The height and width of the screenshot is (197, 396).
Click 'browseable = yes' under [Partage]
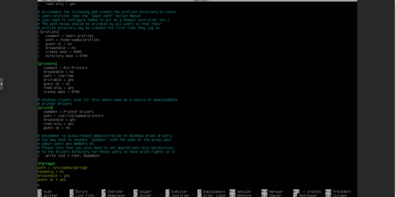click(x=53, y=175)
